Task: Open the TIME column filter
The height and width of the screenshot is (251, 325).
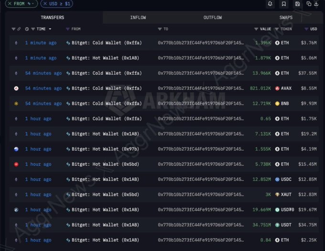Action: tap(33, 29)
